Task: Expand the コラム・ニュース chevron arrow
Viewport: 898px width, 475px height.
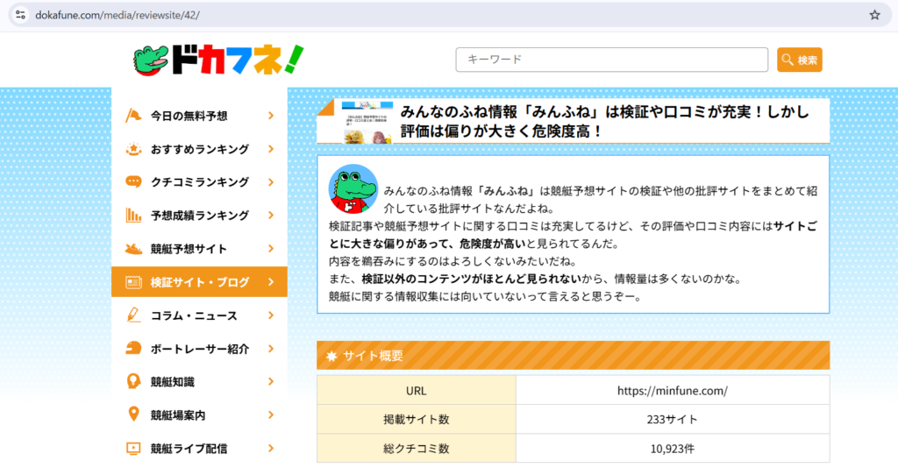Action: 271,315
